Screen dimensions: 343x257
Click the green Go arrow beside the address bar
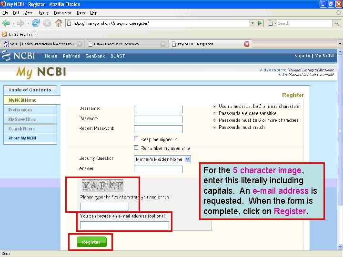[260, 23]
